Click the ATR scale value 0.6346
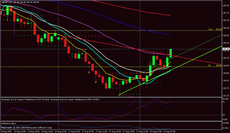This screenshot has width=230, height=133. [226, 123]
